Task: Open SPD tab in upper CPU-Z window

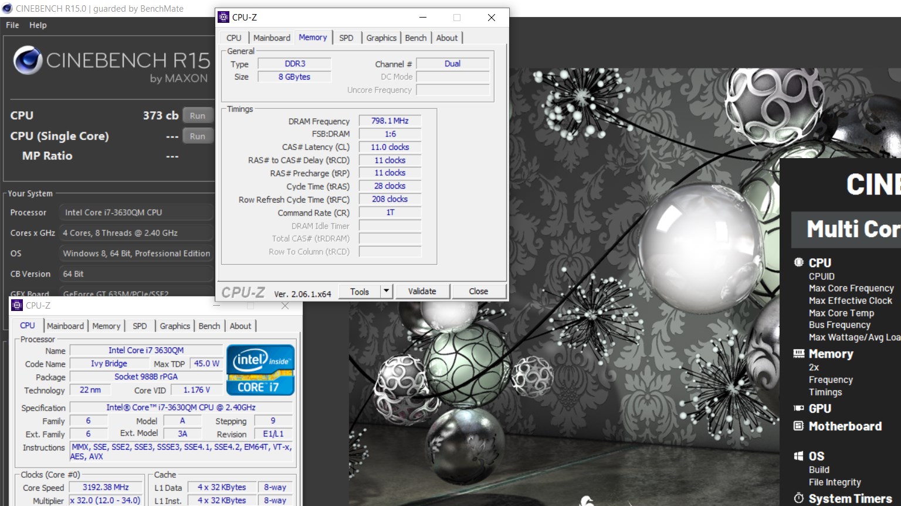Action: pos(346,37)
